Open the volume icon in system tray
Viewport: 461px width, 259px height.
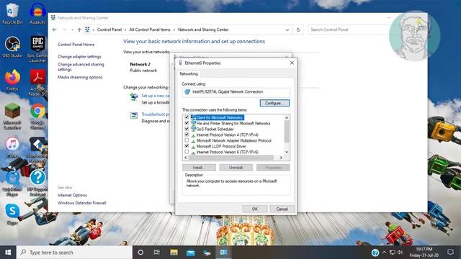[400, 253]
